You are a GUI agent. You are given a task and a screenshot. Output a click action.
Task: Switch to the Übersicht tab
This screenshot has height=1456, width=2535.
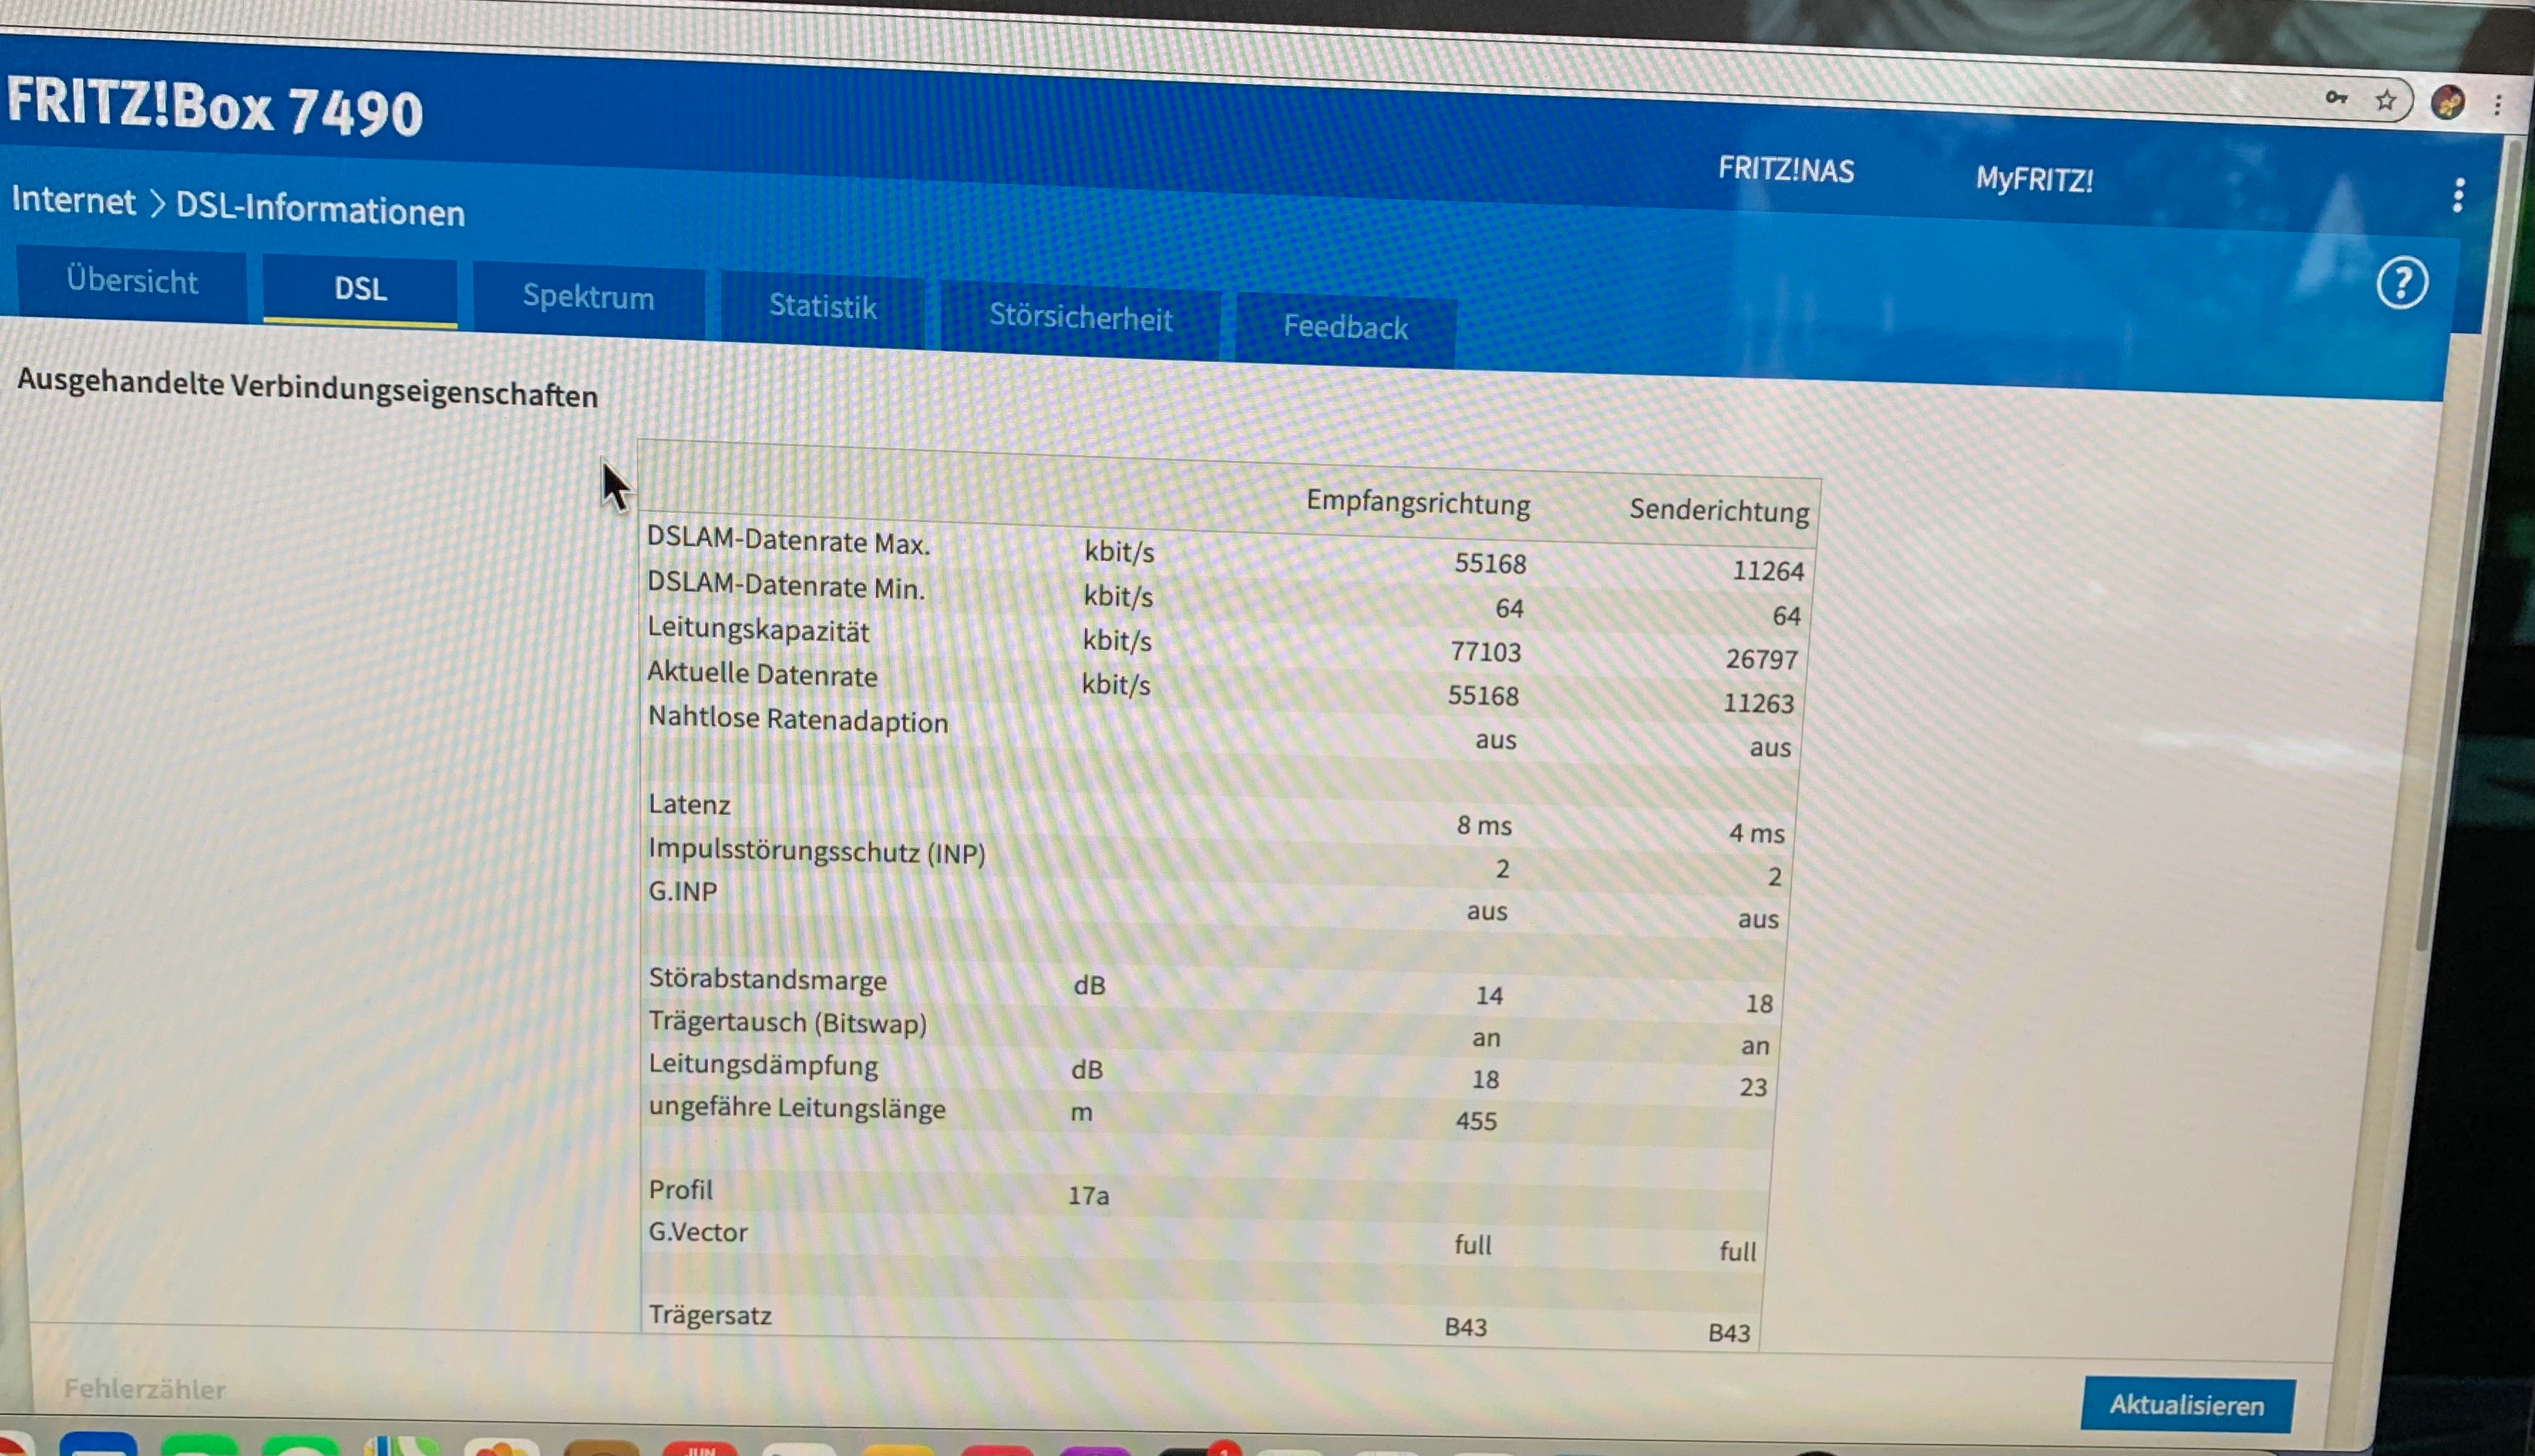(x=132, y=282)
